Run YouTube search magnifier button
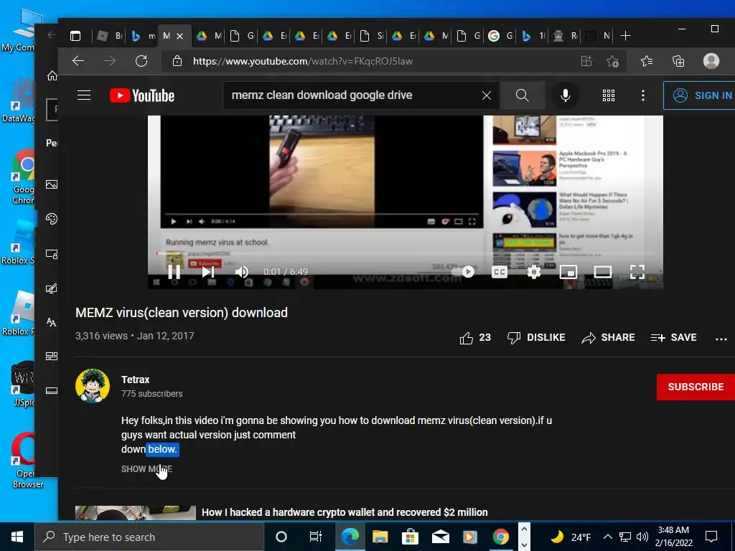The image size is (735, 551). click(523, 95)
